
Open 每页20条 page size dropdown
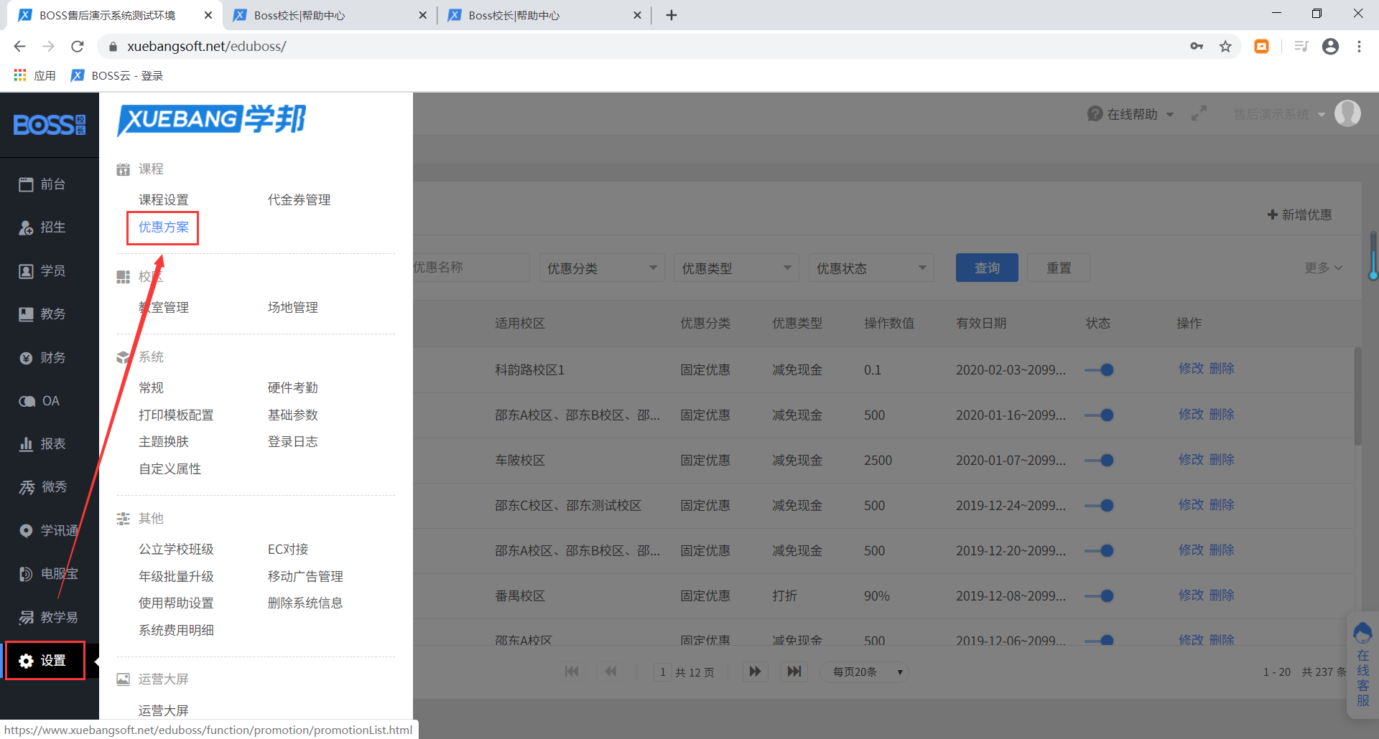865,672
